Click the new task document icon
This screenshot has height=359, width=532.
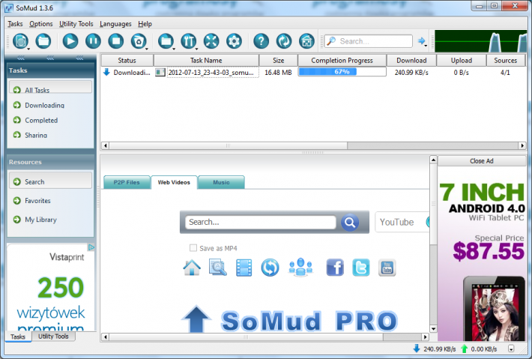pos(20,41)
